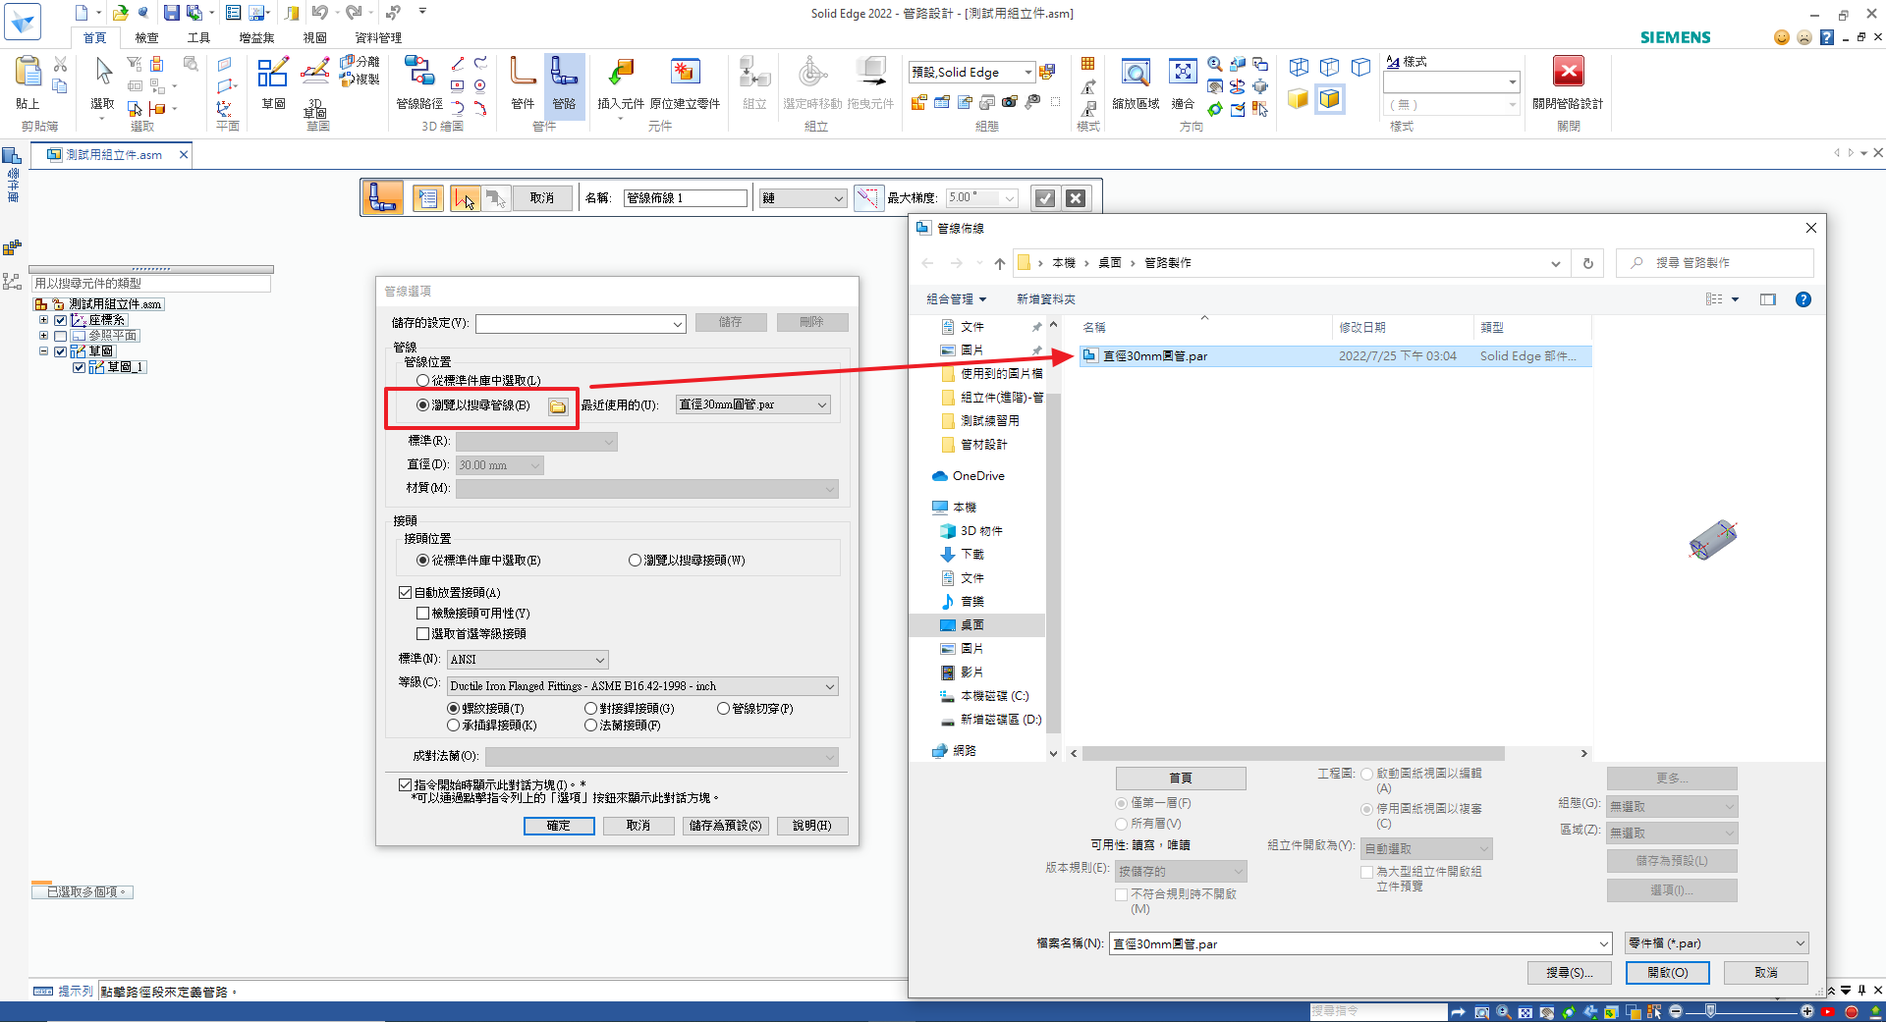Open the 預設,Solid Edge configuration dropdown
Image resolution: width=1886 pixels, height=1022 pixels.
[x=971, y=72]
